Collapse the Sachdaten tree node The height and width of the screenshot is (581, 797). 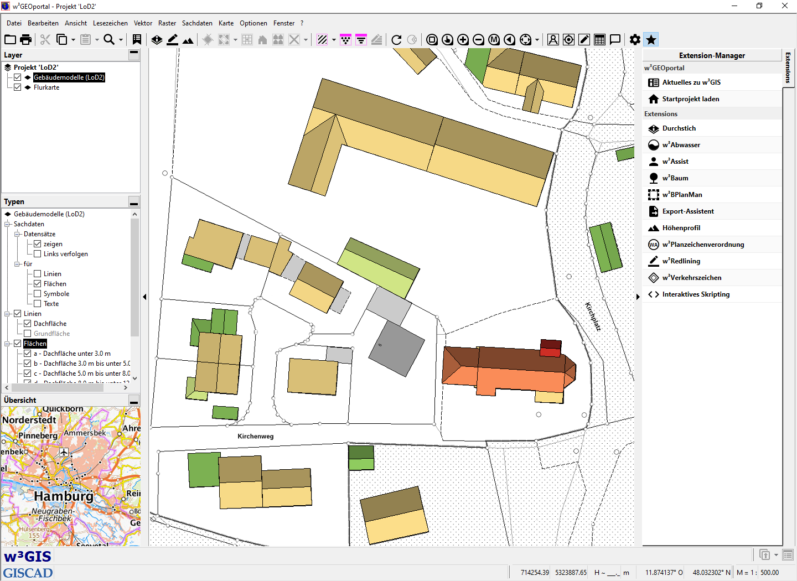click(x=8, y=224)
